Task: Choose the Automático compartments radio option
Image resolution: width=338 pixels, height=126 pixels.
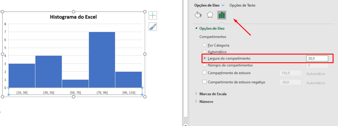Action: pos(205,52)
